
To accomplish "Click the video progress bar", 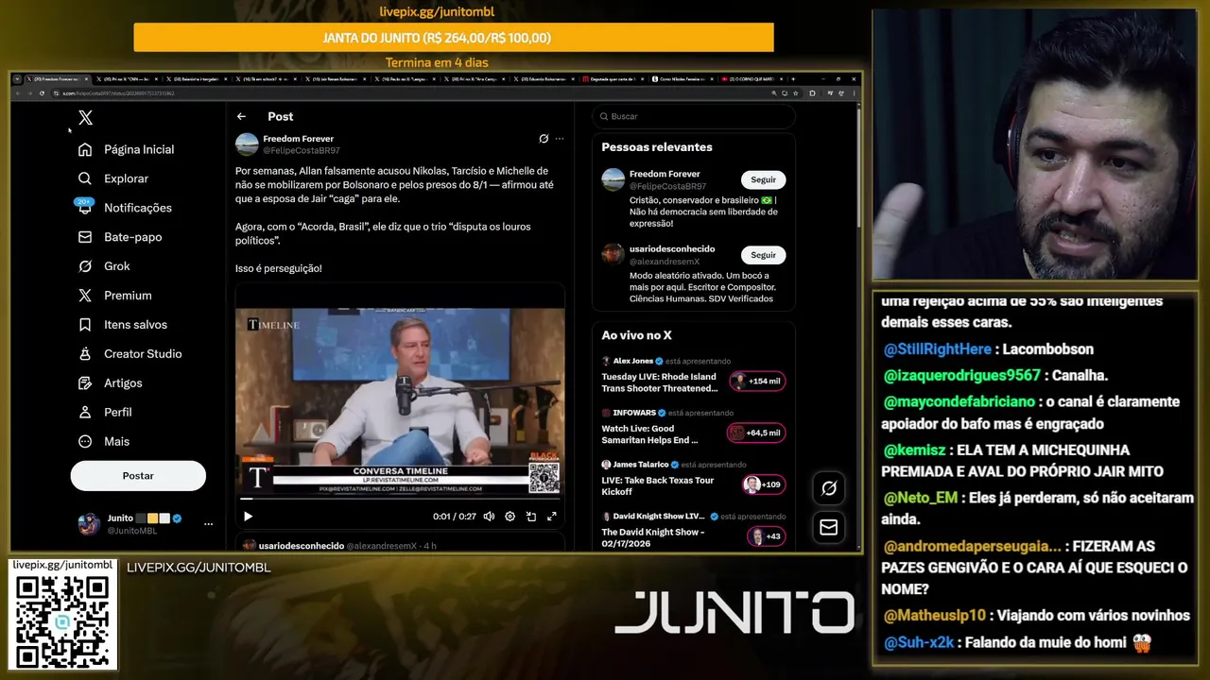I will point(400,500).
